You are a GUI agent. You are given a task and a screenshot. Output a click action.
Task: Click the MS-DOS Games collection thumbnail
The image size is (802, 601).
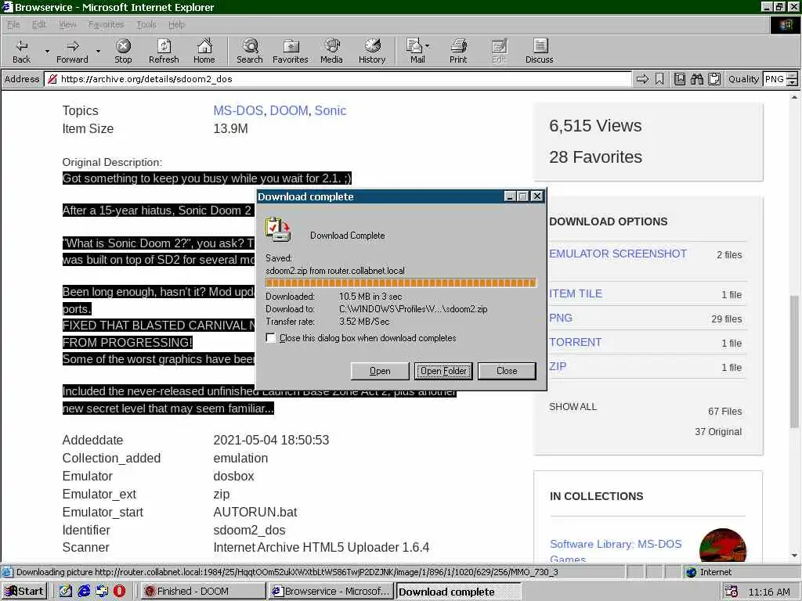tap(723, 545)
